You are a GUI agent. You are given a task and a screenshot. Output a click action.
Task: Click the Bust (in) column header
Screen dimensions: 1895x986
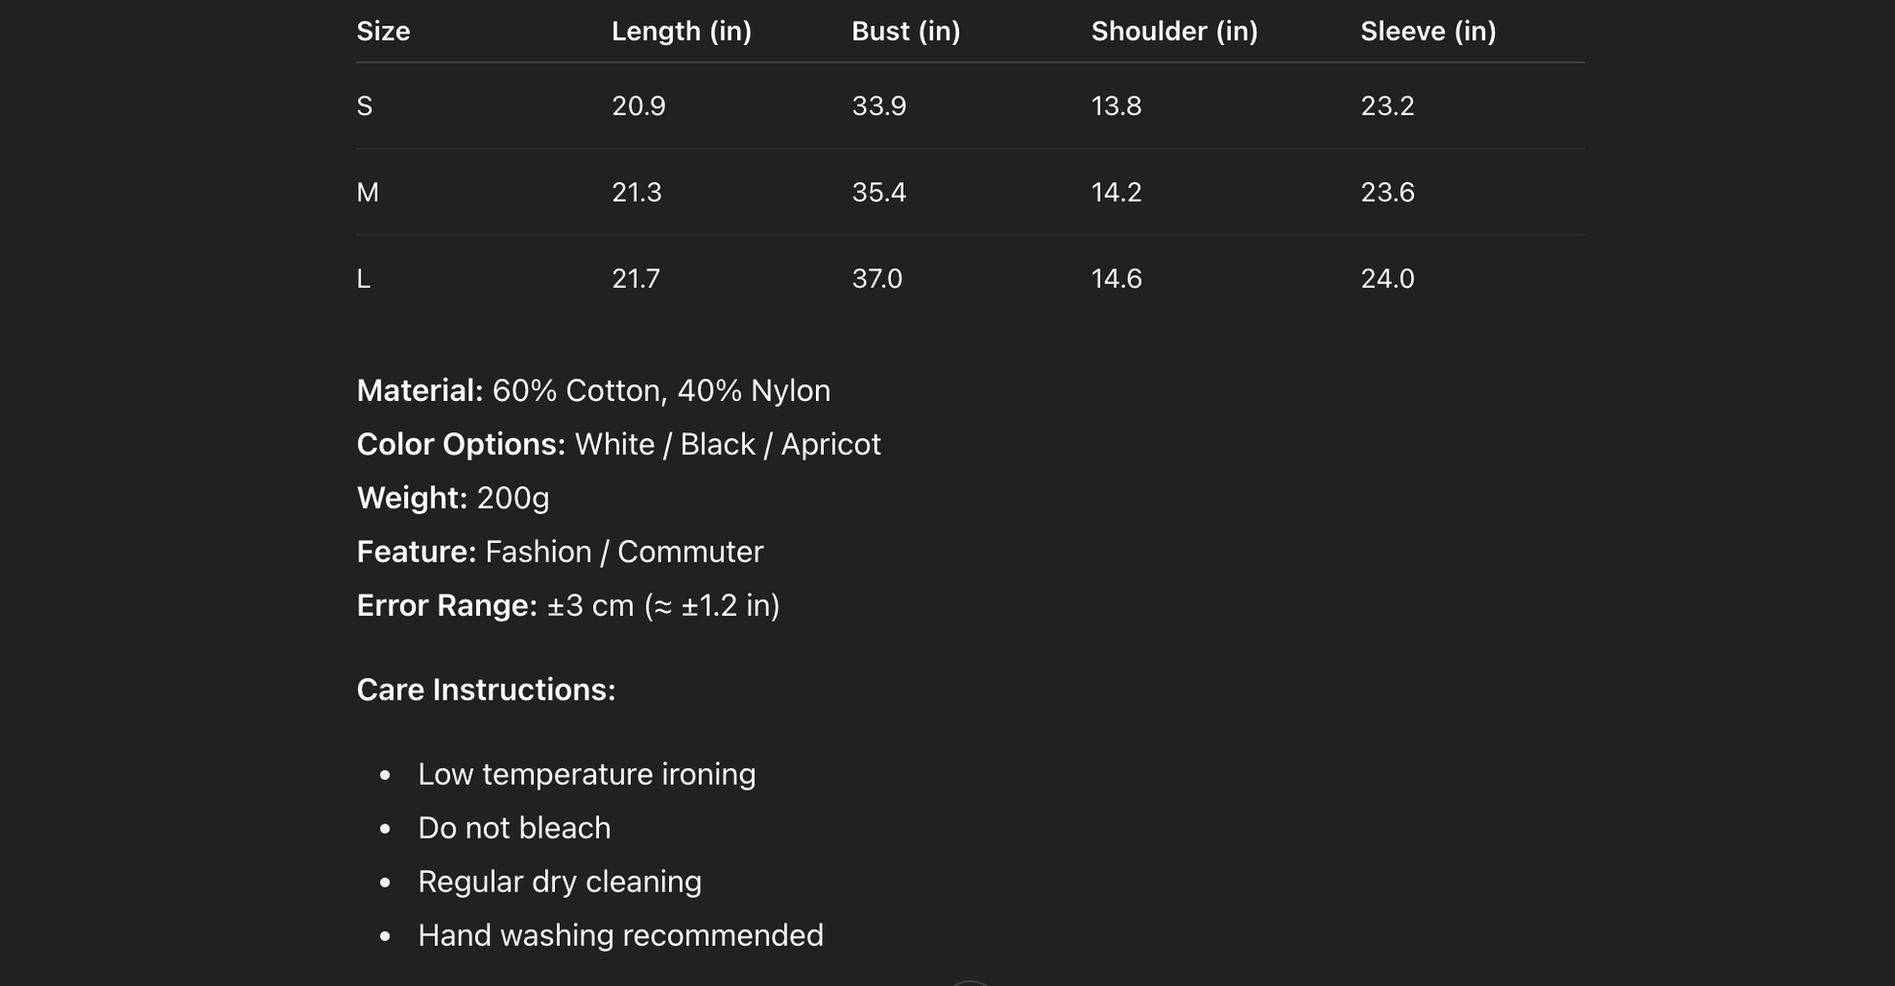[x=906, y=31]
